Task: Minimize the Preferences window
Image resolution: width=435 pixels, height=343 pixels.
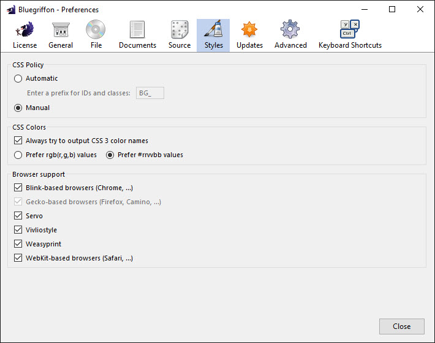Action: point(365,9)
